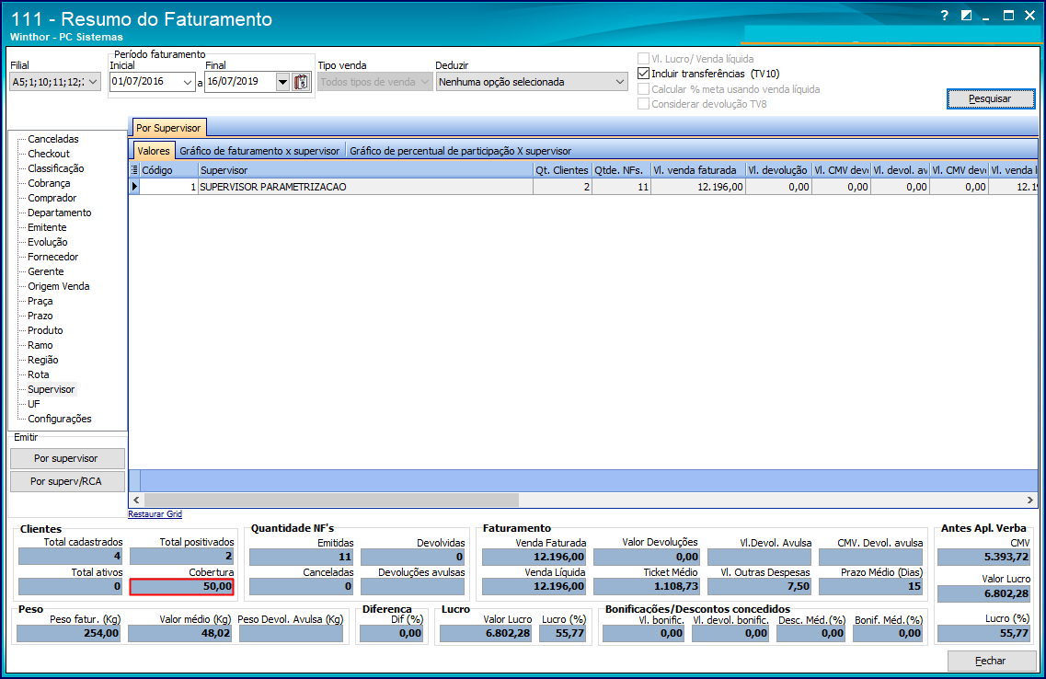
Task: Click the horizontal scrollbar thumb of grid
Action: 331,500
